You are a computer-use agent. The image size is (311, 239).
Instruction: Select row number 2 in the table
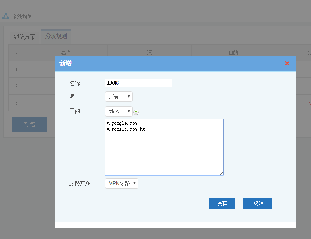[x=16, y=86]
